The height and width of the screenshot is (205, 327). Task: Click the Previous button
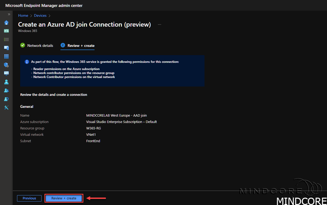(x=29, y=198)
